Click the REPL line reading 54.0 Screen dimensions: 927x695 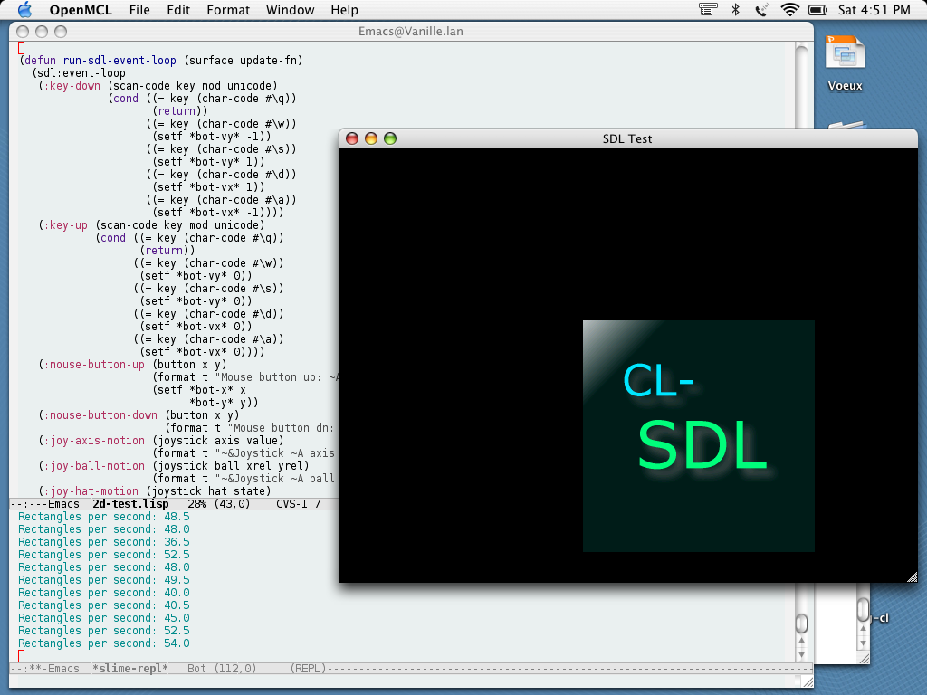(104, 643)
